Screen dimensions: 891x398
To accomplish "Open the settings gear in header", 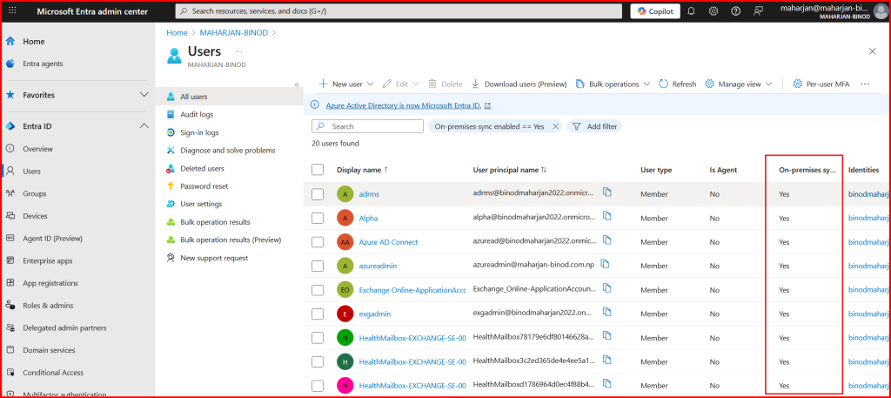I will coord(713,11).
